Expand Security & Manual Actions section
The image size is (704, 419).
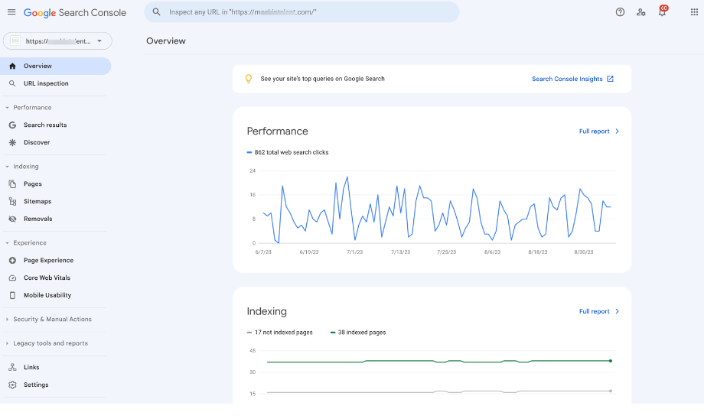[x=51, y=320]
